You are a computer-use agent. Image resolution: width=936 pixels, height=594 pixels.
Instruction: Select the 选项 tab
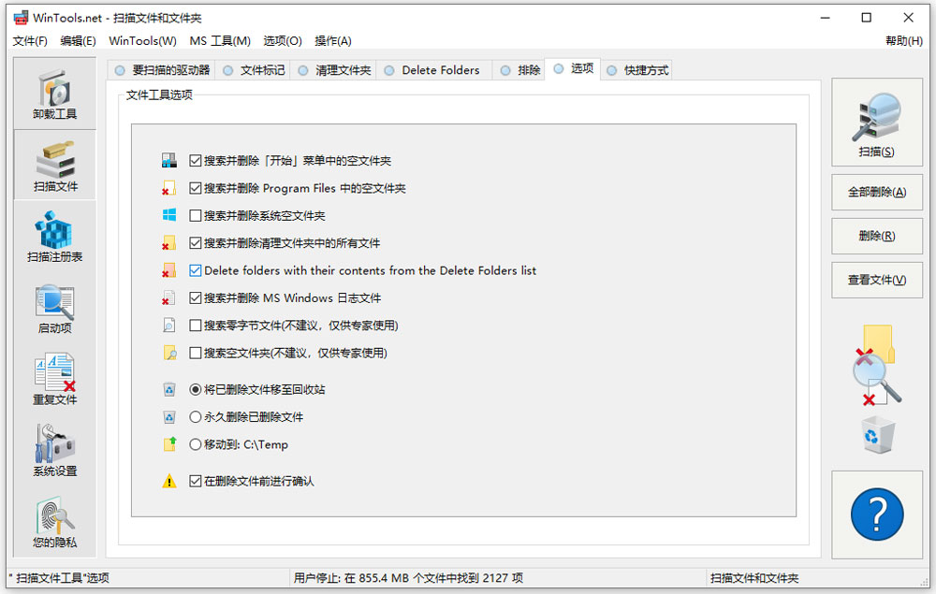[573, 68]
